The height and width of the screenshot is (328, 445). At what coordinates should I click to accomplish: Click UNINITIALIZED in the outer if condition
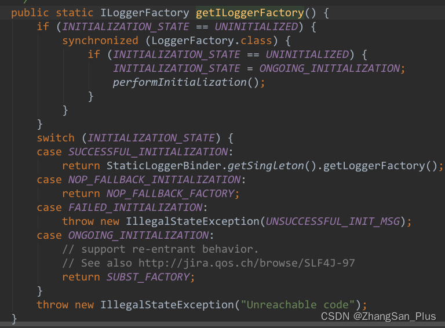click(256, 27)
